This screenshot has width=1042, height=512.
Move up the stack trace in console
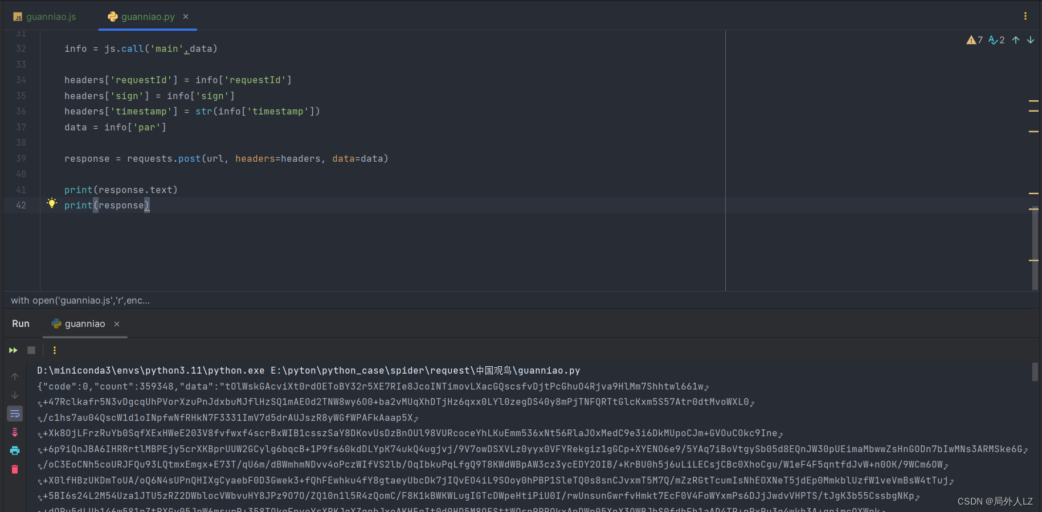pos(15,376)
